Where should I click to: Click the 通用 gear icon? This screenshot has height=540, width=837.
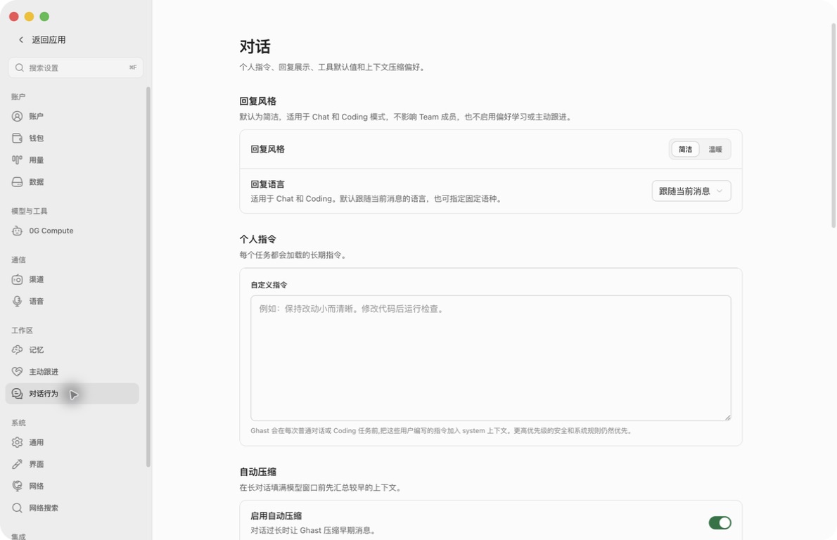(17, 442)
